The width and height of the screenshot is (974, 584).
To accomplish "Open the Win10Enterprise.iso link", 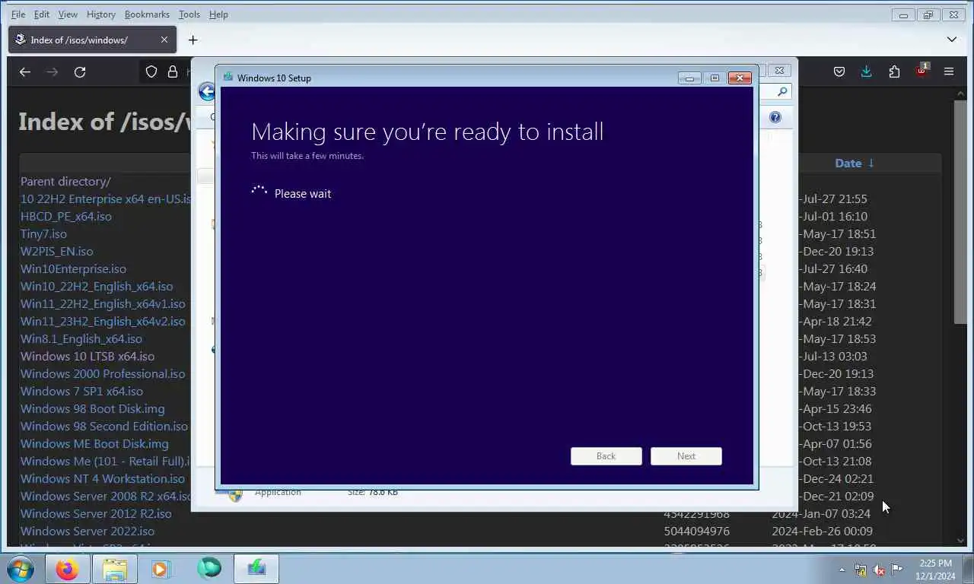I will pos(73,268).
